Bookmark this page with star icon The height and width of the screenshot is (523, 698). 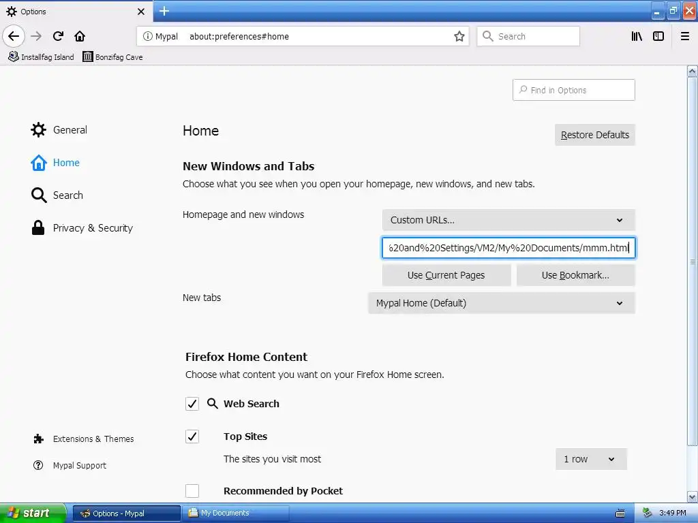459,36
